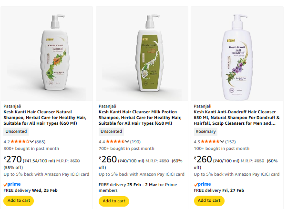287x209 pixels.
Task: Open Kesh Kanti Milk Protien Shampoo title link
Action: pos(141,118)
